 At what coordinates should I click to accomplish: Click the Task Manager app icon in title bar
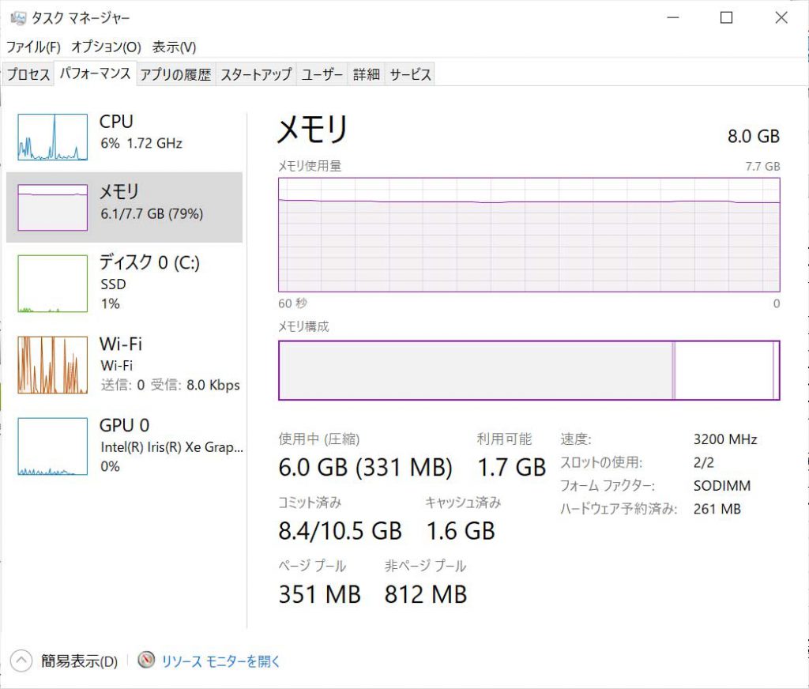point(17,17)
